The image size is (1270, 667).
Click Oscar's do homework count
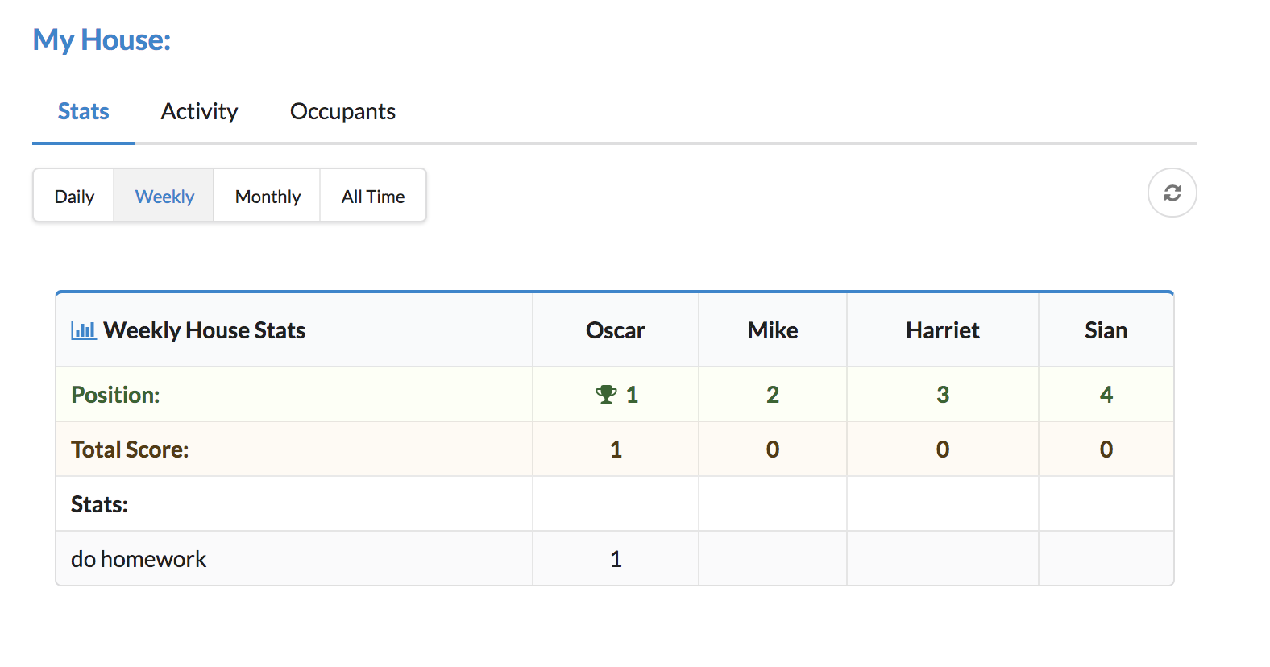[x=616, y=559]
